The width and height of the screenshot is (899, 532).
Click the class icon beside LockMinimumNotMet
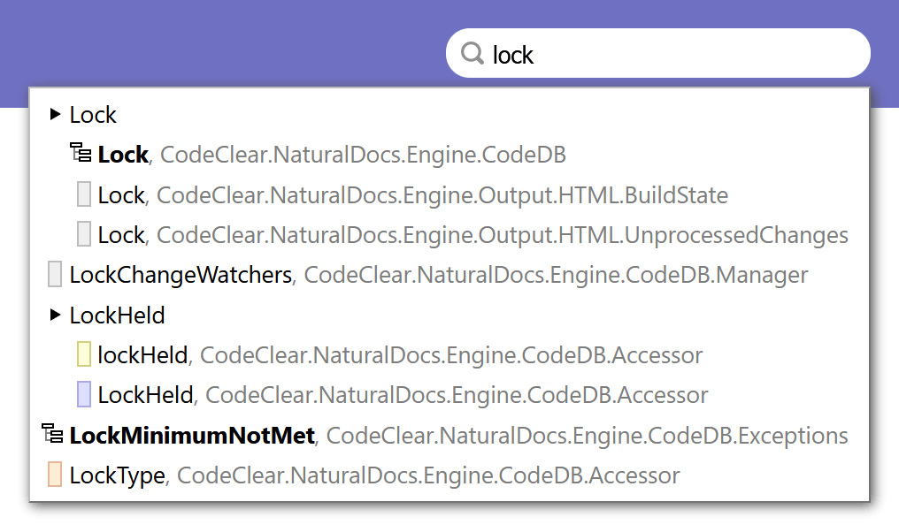[x=52, y=434]
